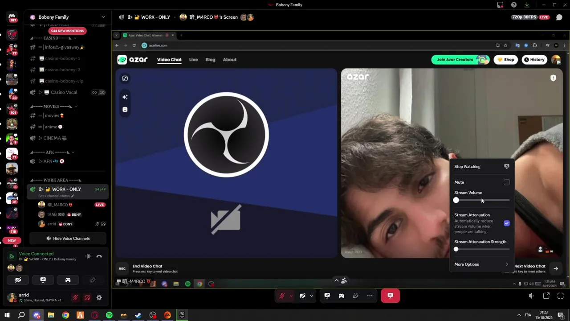Click NEW unread servers badge
This screenshot has height=321, width=570.
pyautogui.click(x=12, y=240)
